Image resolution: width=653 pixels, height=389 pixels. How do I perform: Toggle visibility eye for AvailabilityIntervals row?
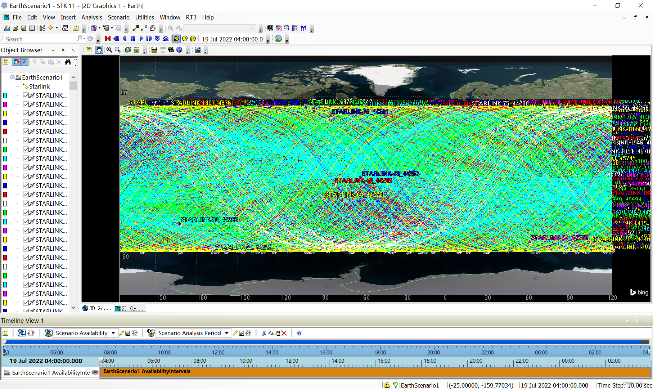point(95,372)
